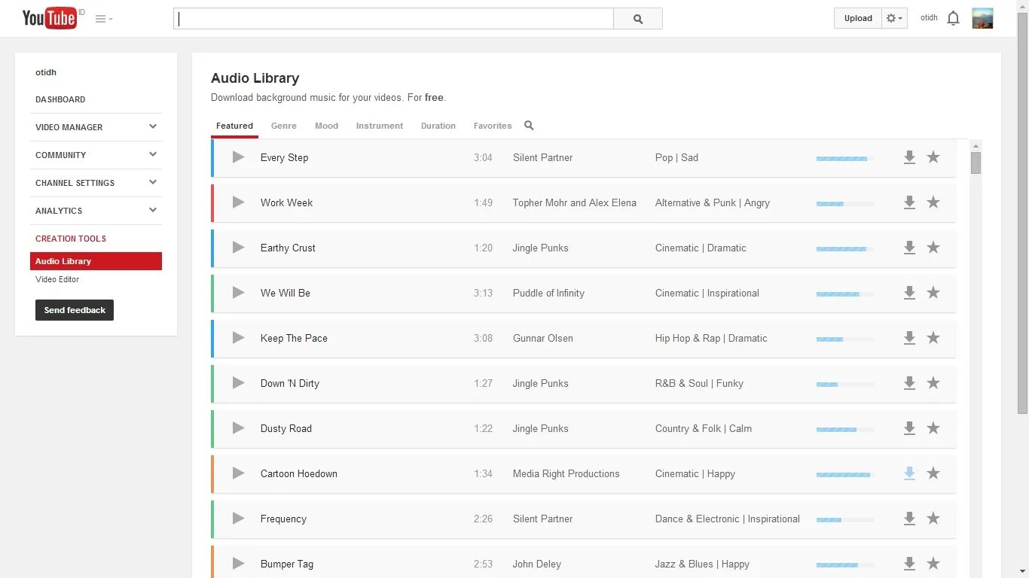Click popularity bar for Work Week
1029x578 pixels.
click(x=845, y=204)
